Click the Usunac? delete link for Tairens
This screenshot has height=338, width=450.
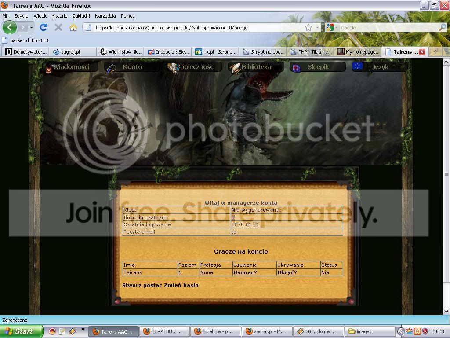click(245, 272)
